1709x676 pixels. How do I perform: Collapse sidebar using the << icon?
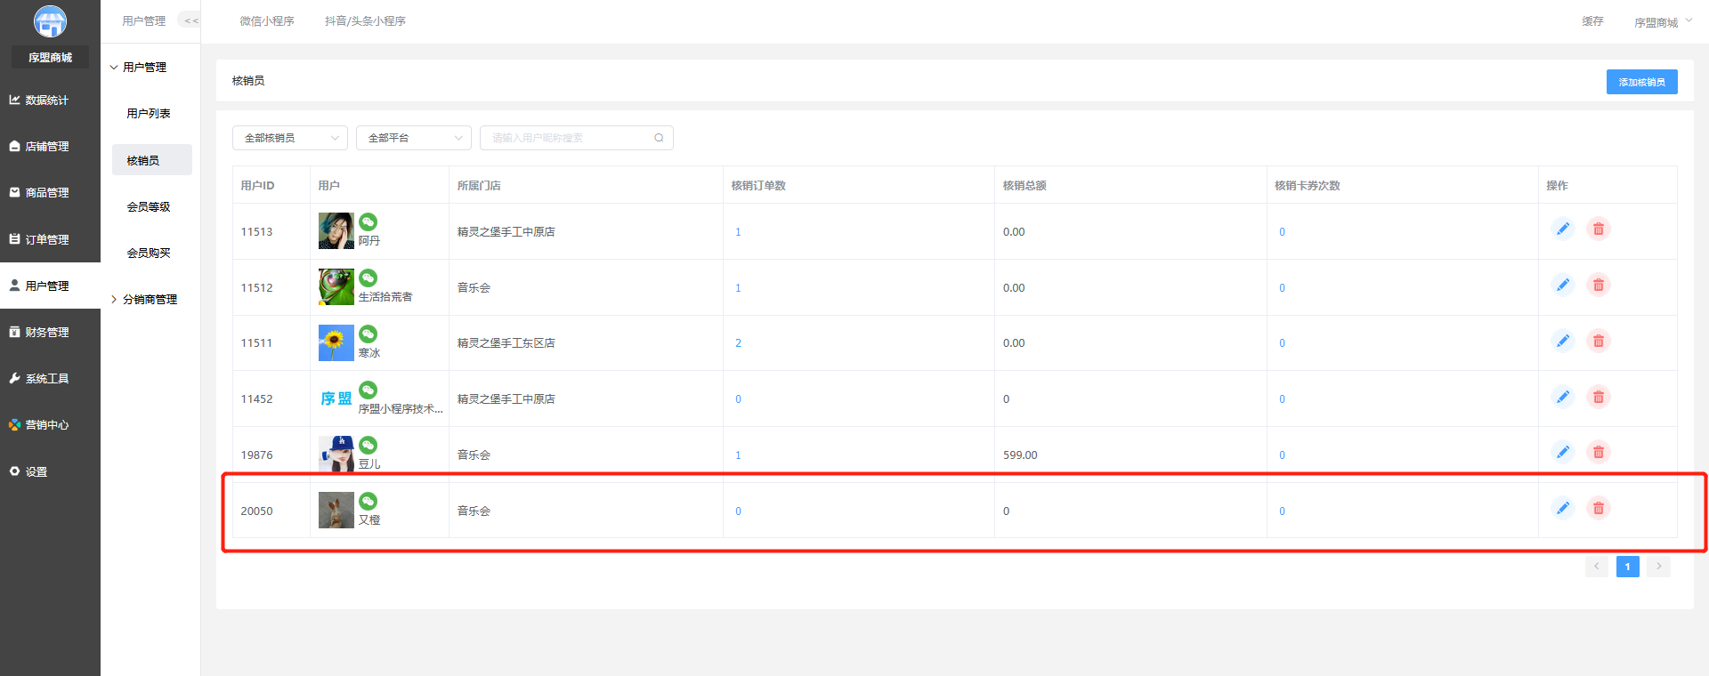(190, 20)
